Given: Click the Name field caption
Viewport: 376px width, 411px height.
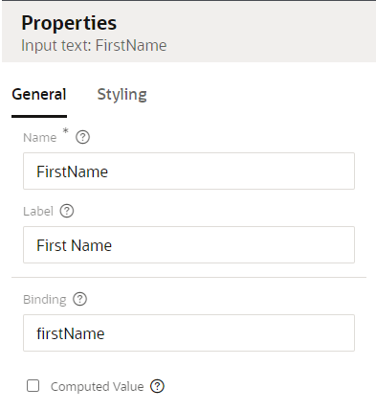Looking at the screenshot, I should [x=39, y=138].
